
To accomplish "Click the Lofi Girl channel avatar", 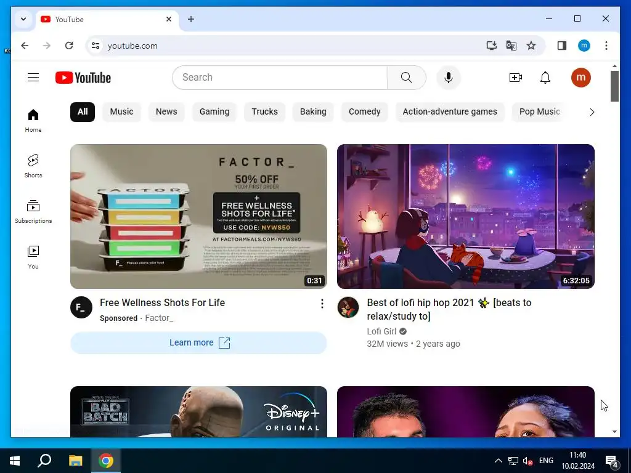I will (x=348, y=308).
